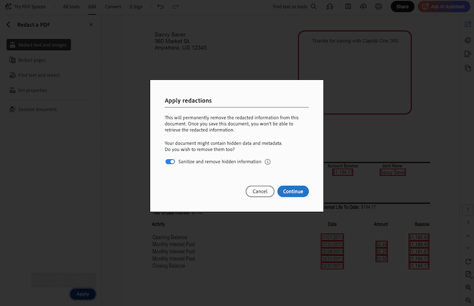
Task: Close the Redact a PDF panel
Action: point(91,25)
